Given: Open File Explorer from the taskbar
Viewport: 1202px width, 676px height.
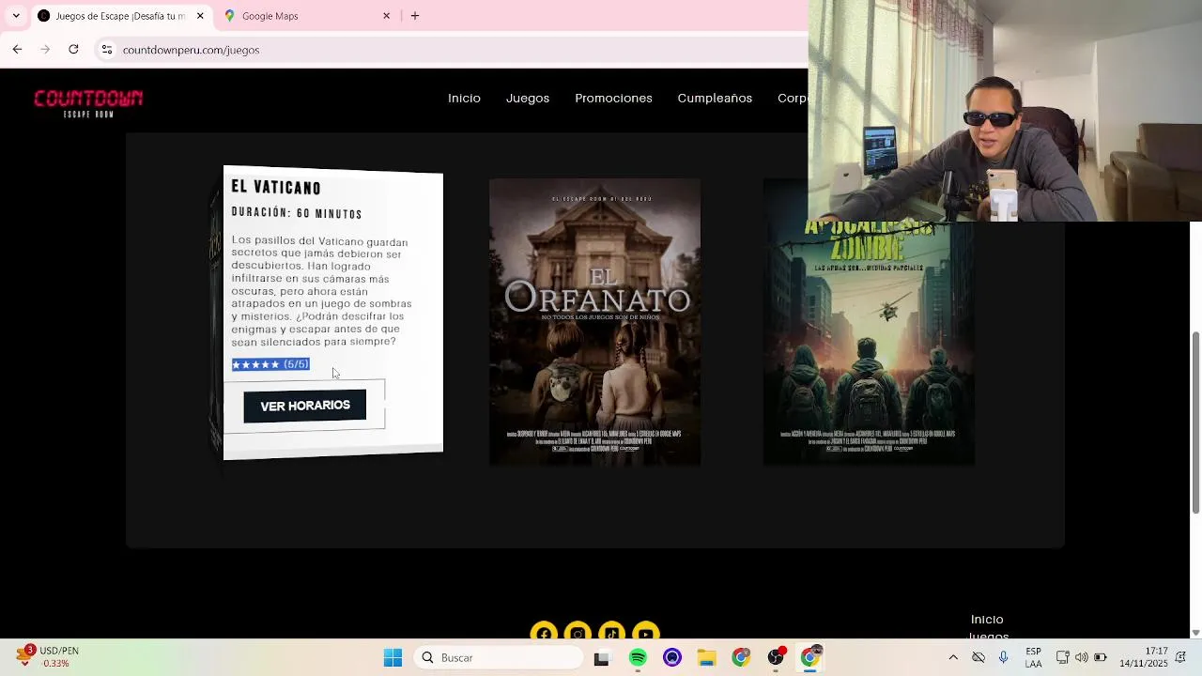Looking at the screenshot, I should (706, 658).
